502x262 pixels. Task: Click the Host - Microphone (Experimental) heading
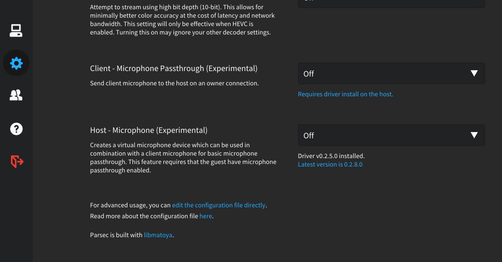(149, 130)
